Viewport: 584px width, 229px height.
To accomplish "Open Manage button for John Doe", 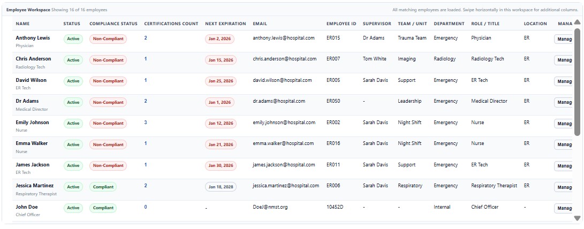I will coord(563,208).
